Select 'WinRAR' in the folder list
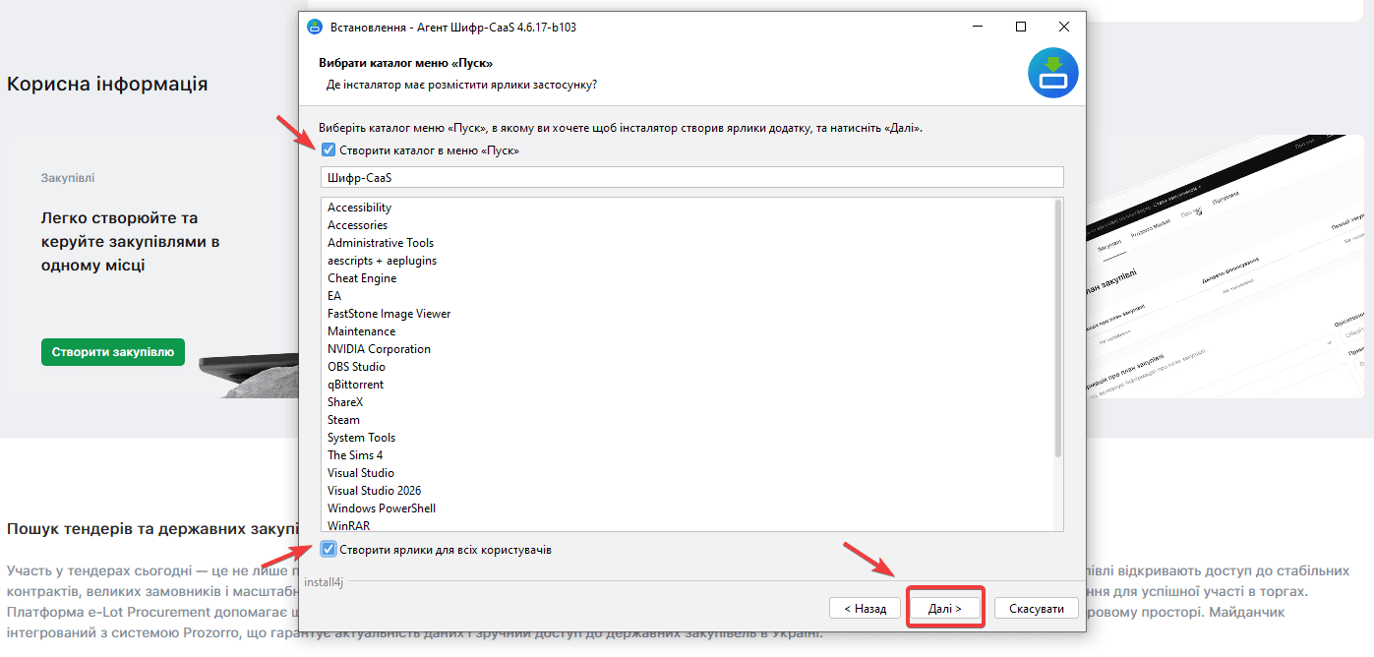 coord(349,526)
